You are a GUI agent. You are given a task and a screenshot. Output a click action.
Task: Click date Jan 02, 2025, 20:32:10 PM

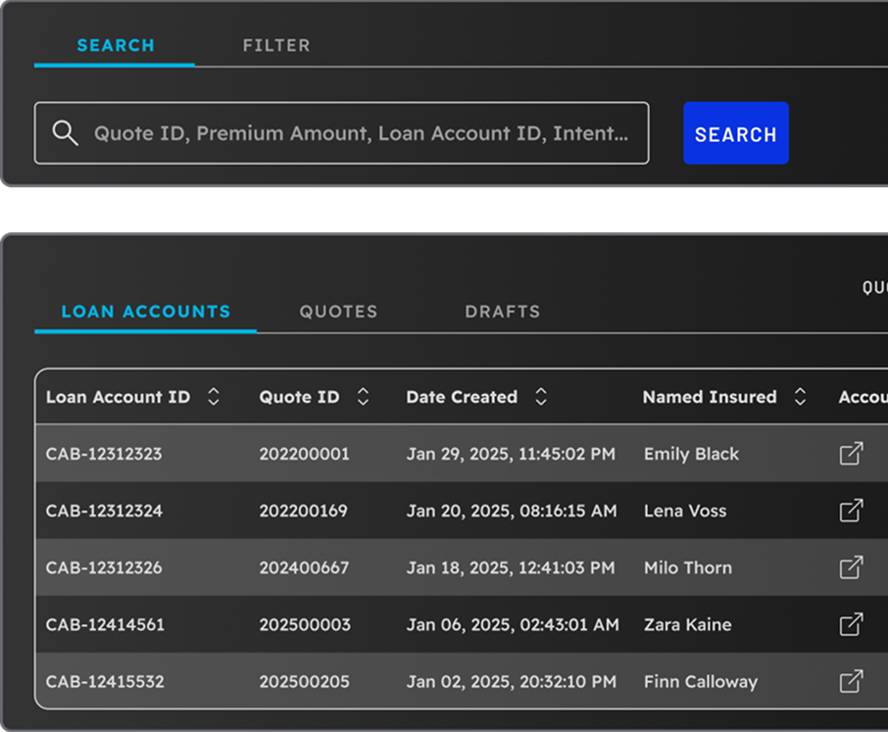coord(512,682)
